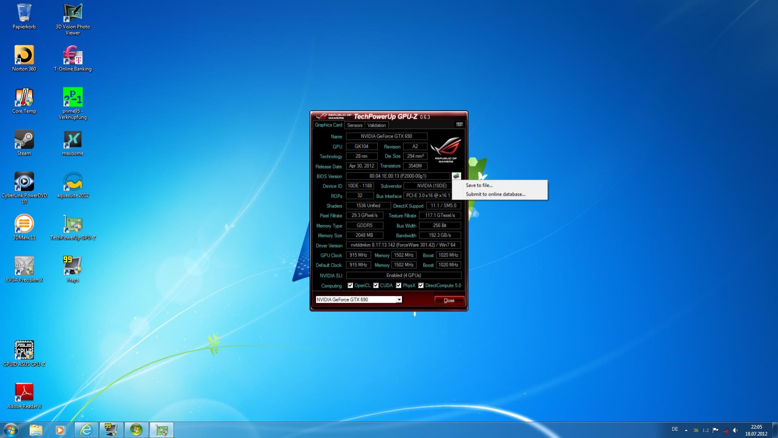Click the Bandwidth value 192.3 GB/s
The height and width of the screenshot is (438, 778).
(x=440, y=235)
